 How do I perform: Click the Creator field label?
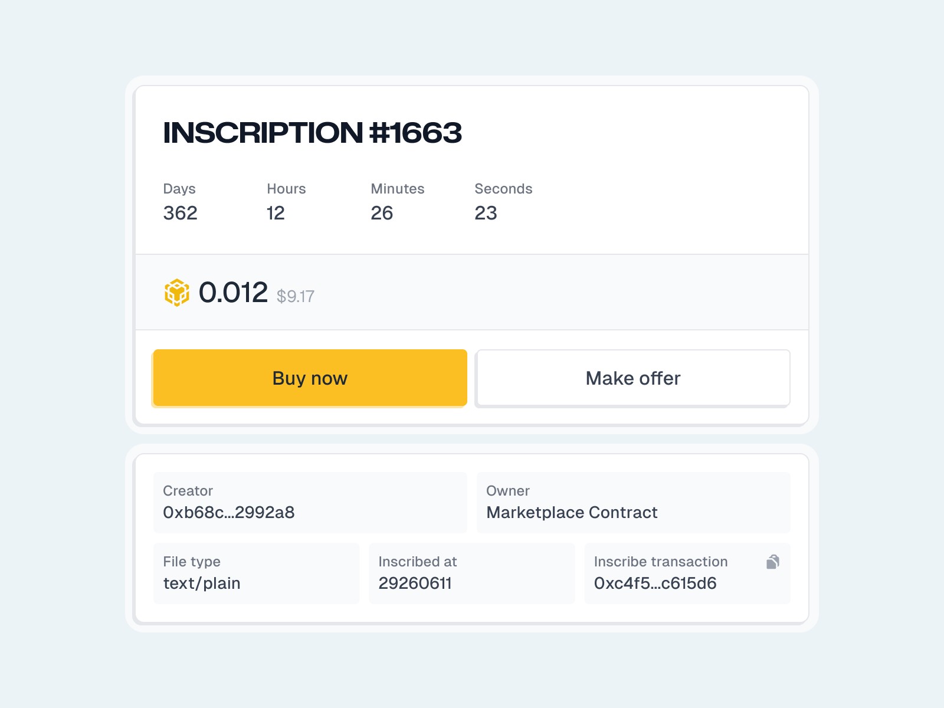(x=188, y=491)
